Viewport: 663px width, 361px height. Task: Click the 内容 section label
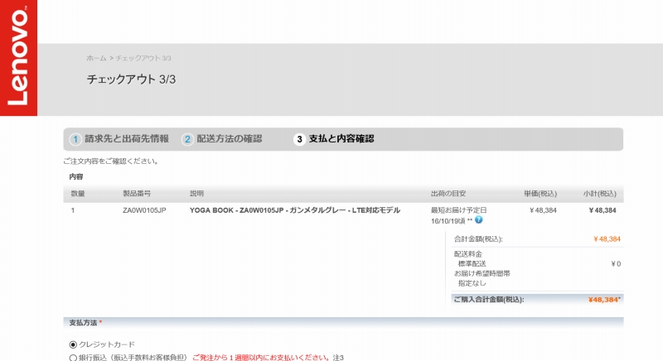76,176
